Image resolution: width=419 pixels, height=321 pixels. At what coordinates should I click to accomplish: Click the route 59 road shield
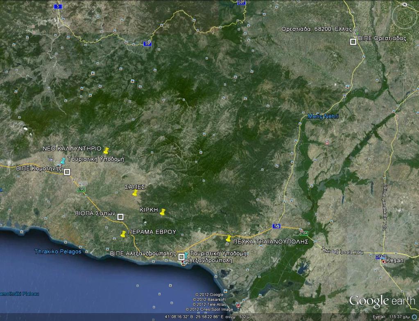147,44
